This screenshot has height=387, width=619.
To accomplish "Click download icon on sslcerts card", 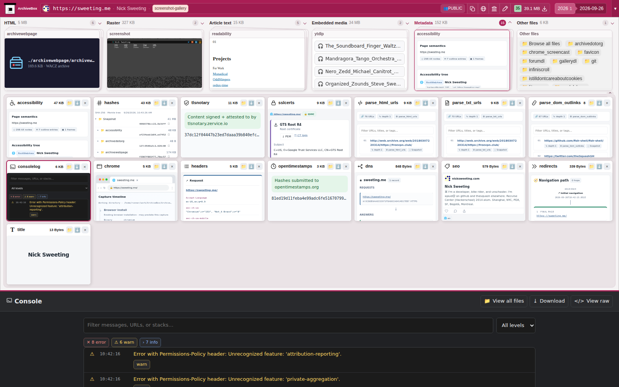I will click(339, 103).
